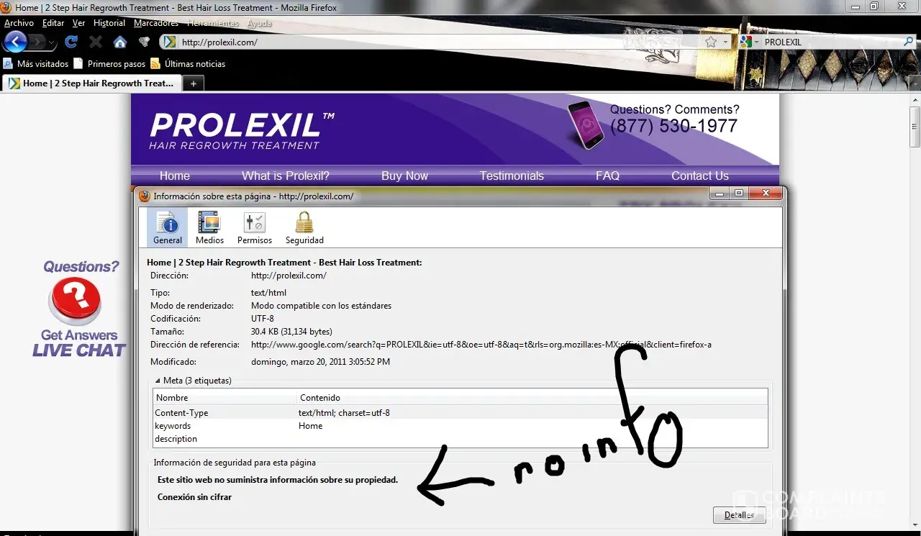Open the Herramientas menu
This screenshot has width=921, height=536.
pyautogui.click(x=213, y=23)
